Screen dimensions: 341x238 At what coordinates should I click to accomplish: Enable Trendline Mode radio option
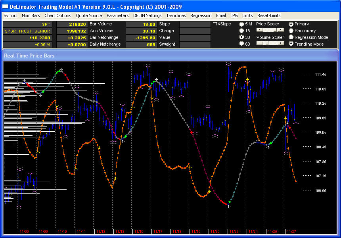[291, 44]
